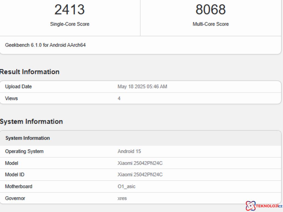Select the 2413 single-core score number
The width and height of the screenshot is (283, 212).
[x=69, y=10]
